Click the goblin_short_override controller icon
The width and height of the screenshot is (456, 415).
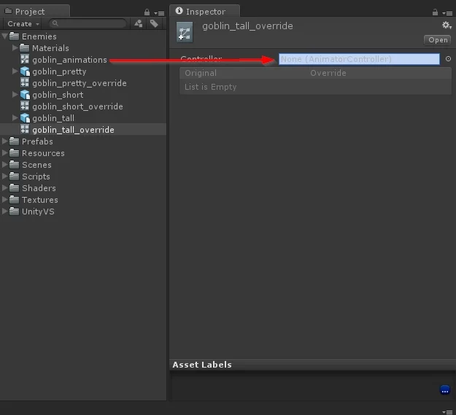click(x=25, y=106)
